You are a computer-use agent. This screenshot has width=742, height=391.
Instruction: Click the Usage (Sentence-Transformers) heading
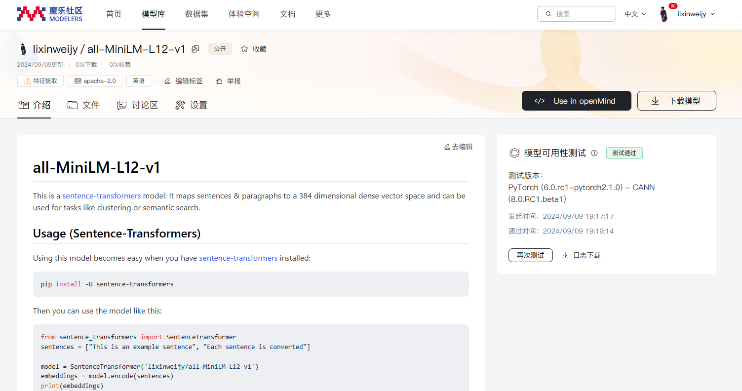point(117,233)
